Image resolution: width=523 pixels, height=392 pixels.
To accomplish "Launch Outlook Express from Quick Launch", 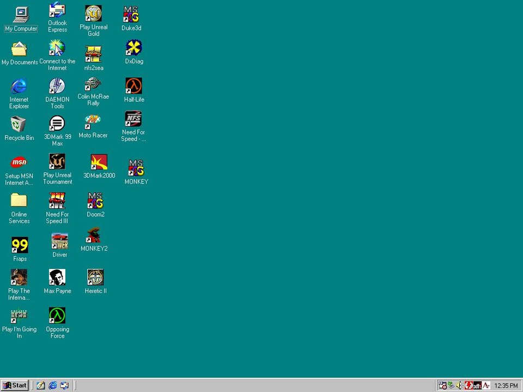I will click(64, 385).
